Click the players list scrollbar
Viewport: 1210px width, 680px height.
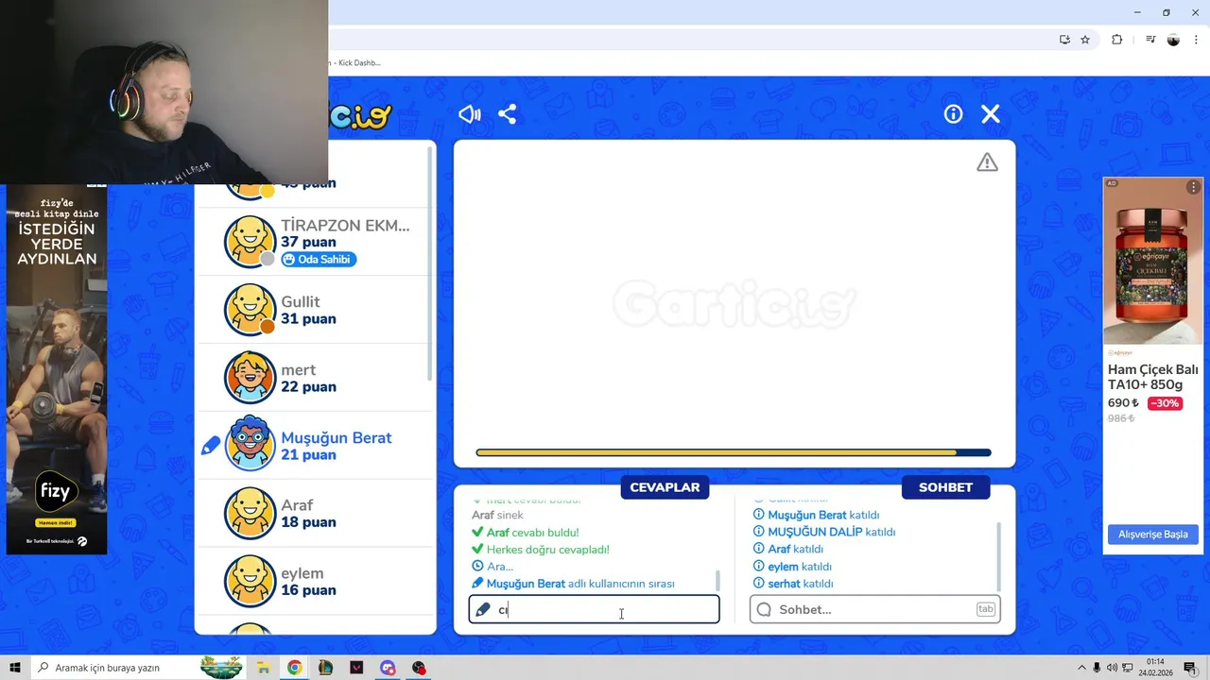pyautogui.click(x=431, y=264)
